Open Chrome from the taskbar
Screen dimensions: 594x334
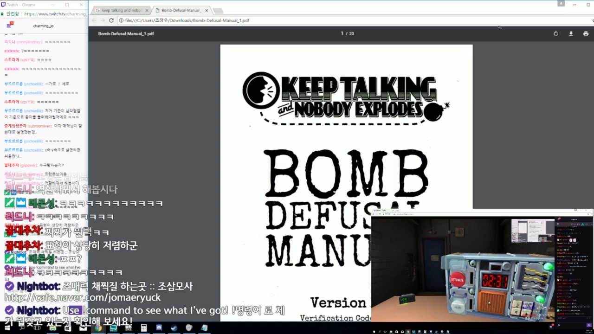[98, 328]
